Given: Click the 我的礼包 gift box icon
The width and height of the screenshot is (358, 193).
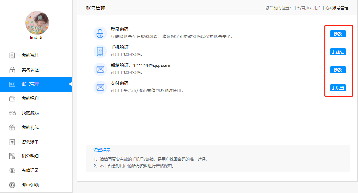Looking at the screenshot, I should (12, 127).
